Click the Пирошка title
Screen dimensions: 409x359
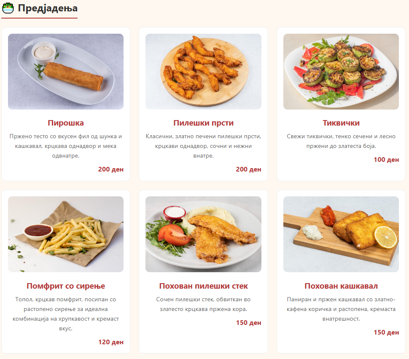[x=66, y=123]
